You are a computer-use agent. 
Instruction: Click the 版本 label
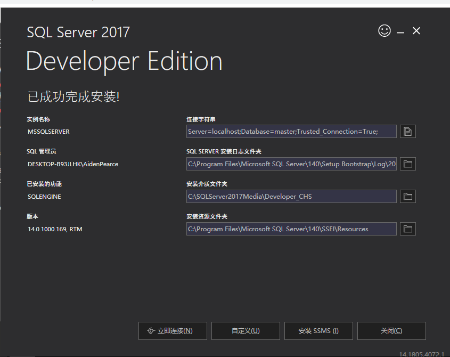(x=32, y=216)
